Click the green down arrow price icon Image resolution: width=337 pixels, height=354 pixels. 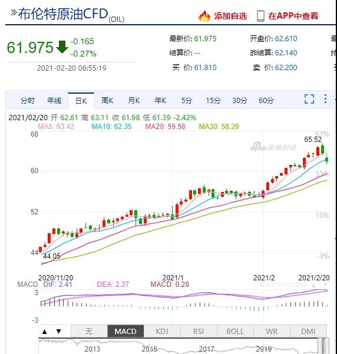click(62, 47)
